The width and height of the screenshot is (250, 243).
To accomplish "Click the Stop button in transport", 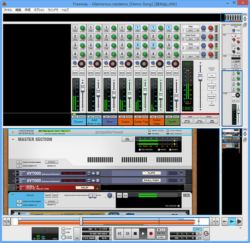I will tap(135, 234).
